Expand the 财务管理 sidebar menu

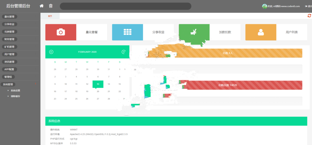[9, 39]
